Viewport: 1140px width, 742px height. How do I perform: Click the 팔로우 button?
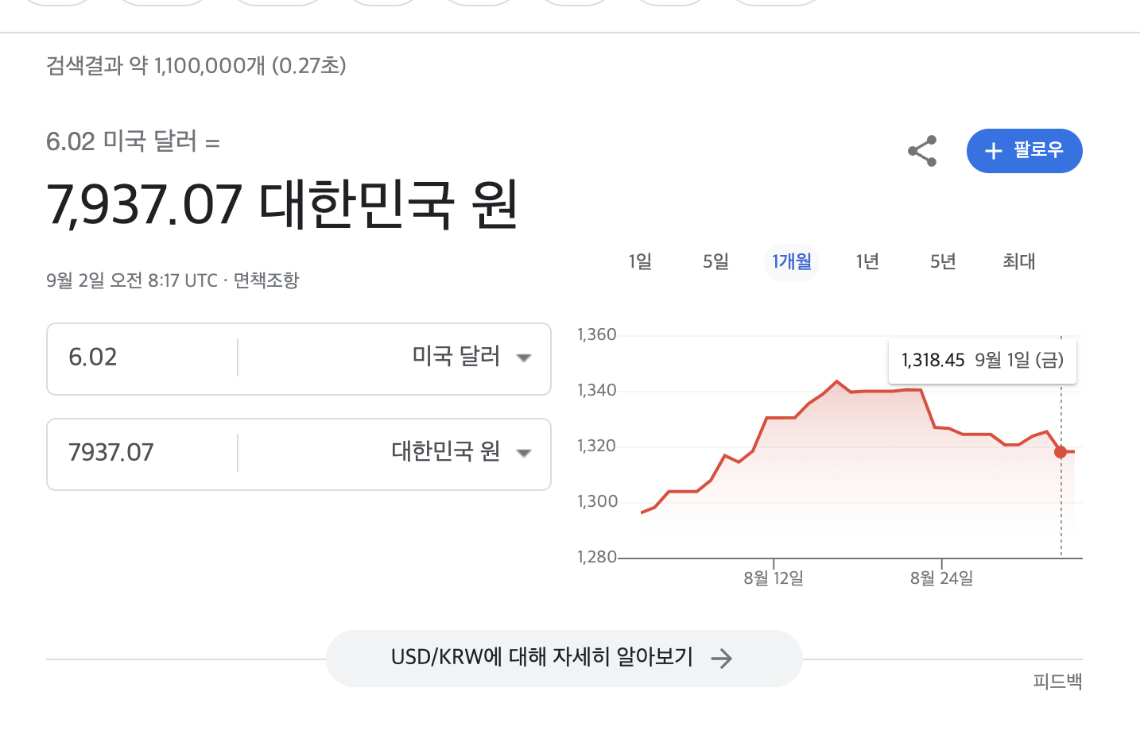point(1024,151)
